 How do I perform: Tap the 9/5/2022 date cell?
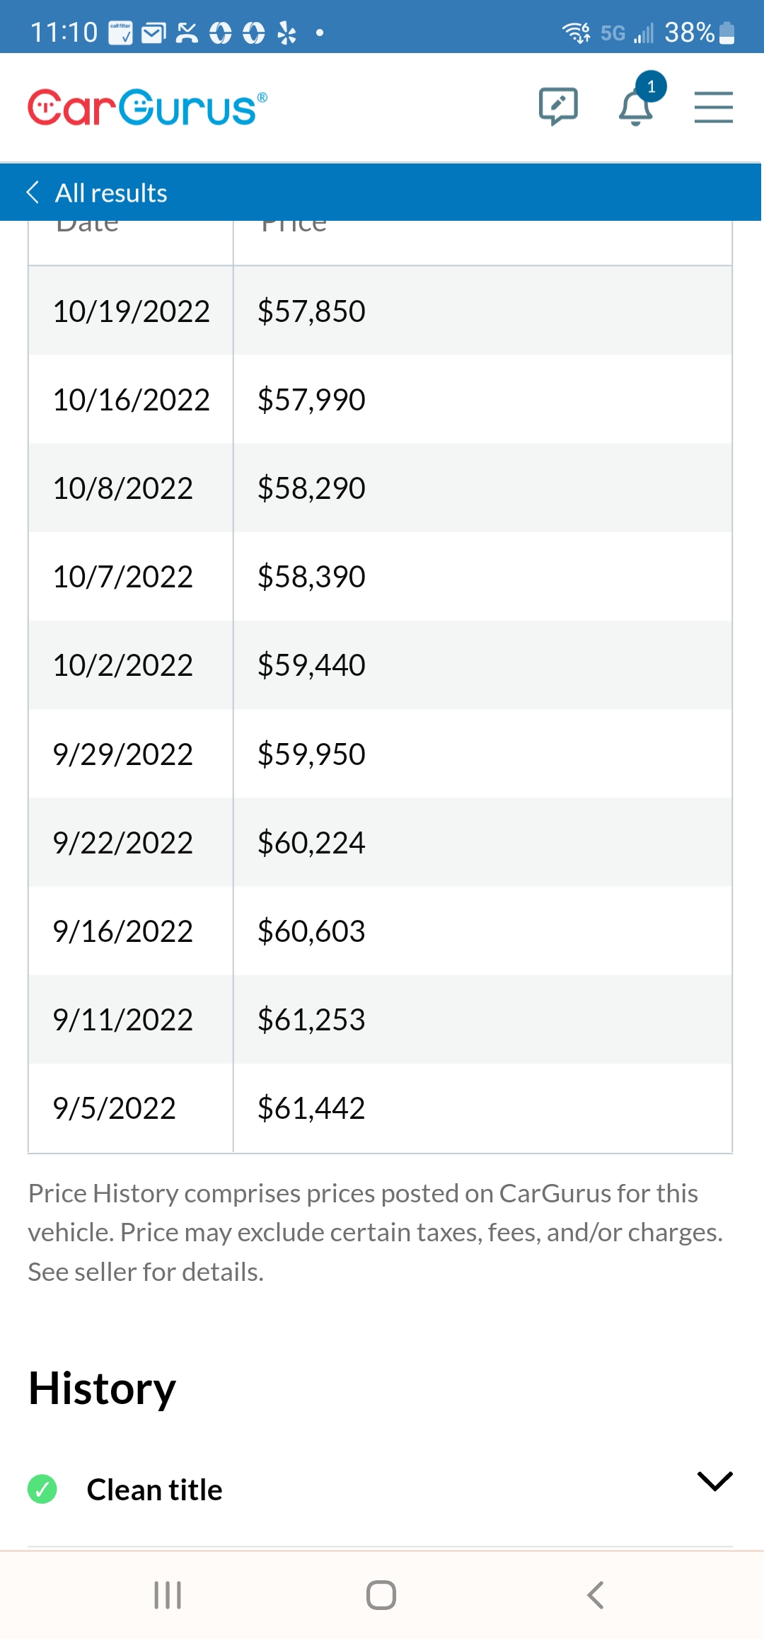tap(114, 1108)
